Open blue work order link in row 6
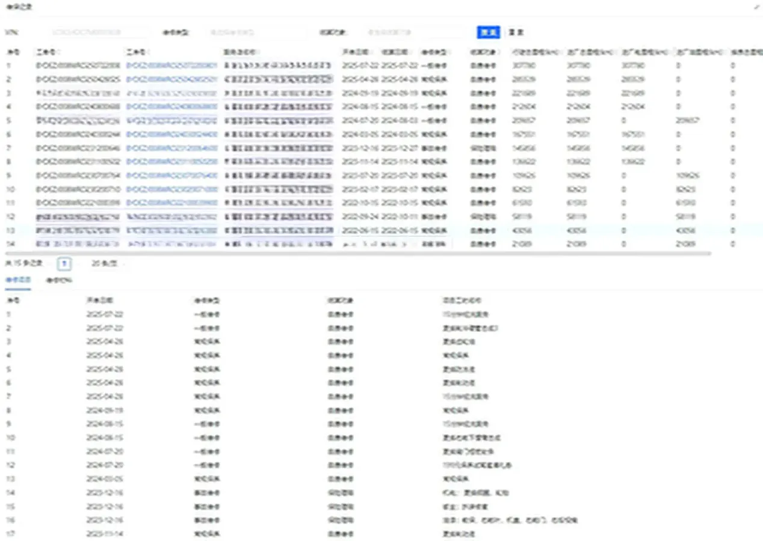 [x=171, y=134]
